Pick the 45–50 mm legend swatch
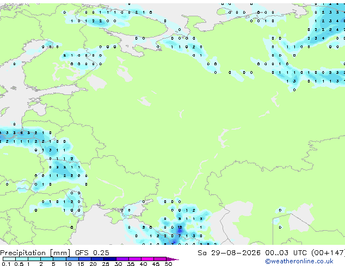 pyautogui.click(x=160, y=259)
